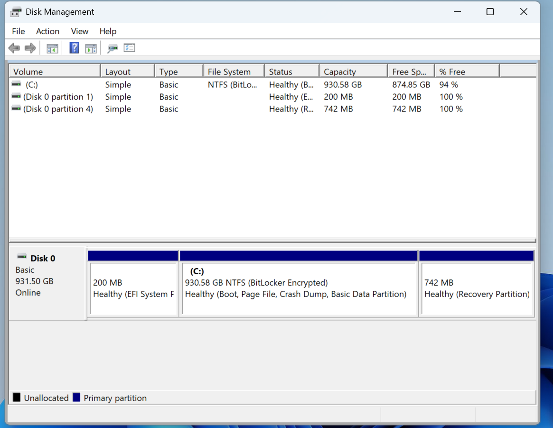This screenshot has height=428, width=553.
Task: Click the Disk Management title bar icon
Action: (x=16, y=11)
